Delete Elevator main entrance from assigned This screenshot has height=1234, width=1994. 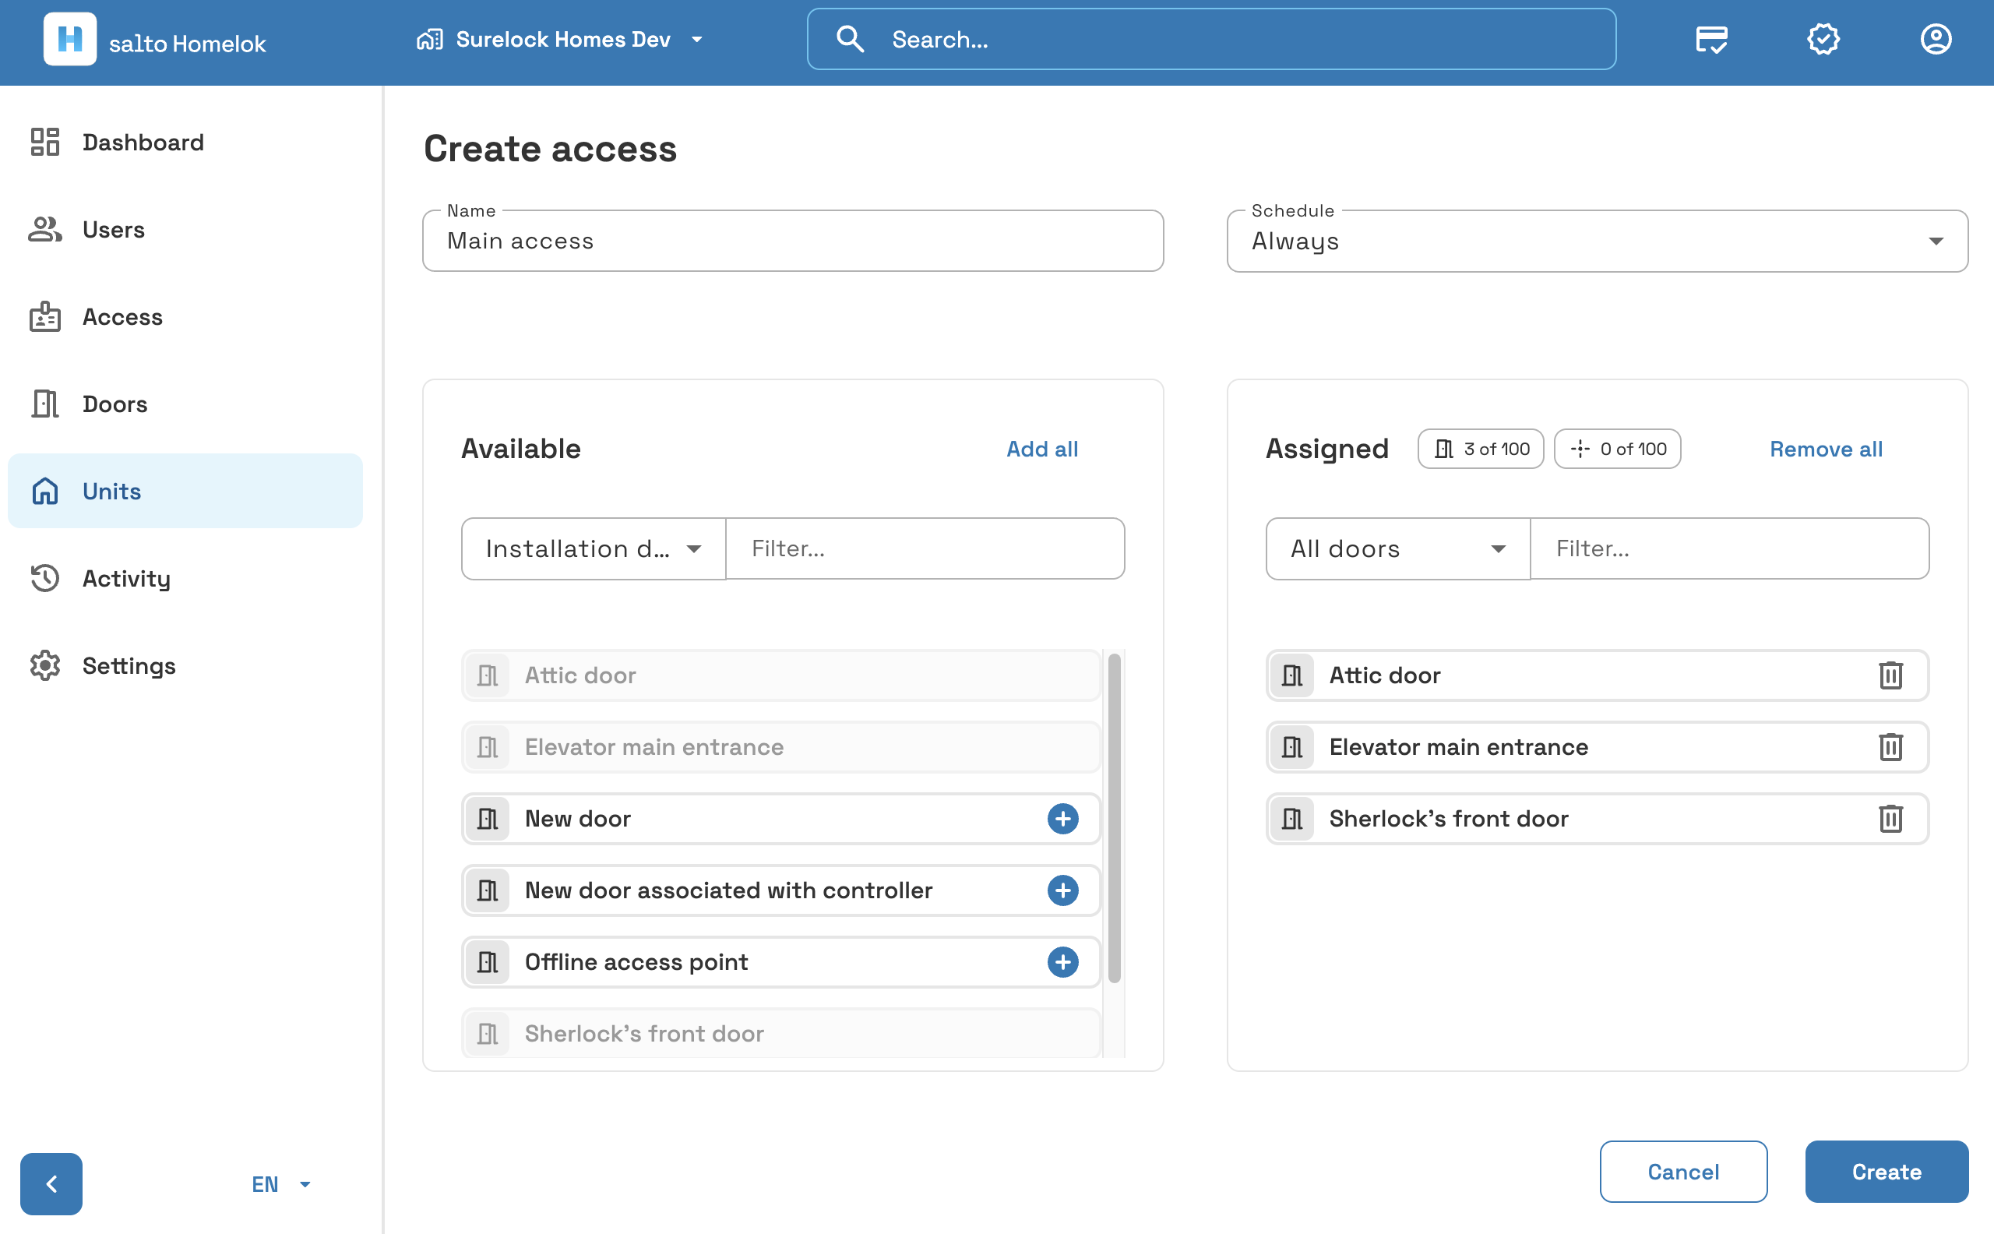click(x=1890, y=747)
